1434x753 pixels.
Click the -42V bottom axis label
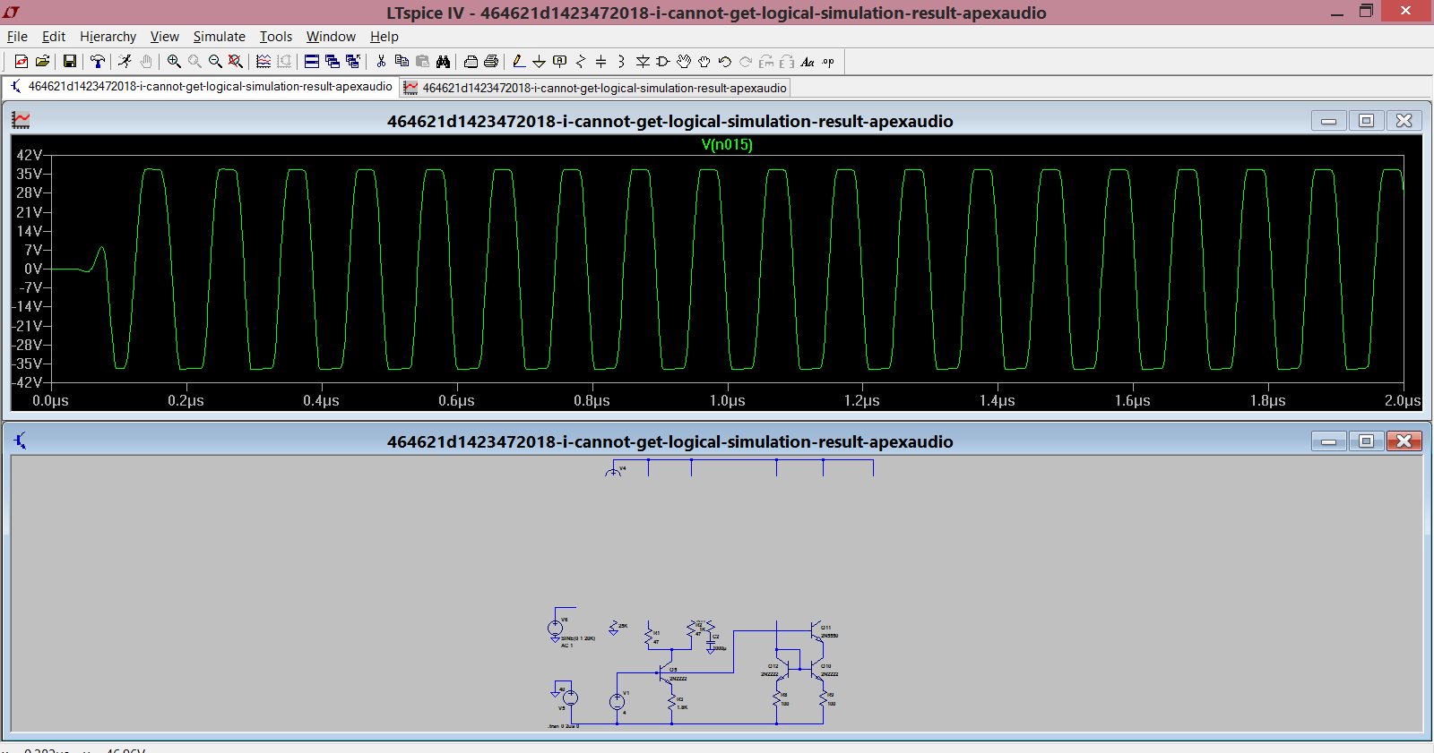click(27, 382)
